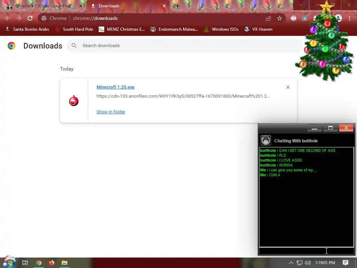Bookmark this page with the star icon

coord(280,18)
